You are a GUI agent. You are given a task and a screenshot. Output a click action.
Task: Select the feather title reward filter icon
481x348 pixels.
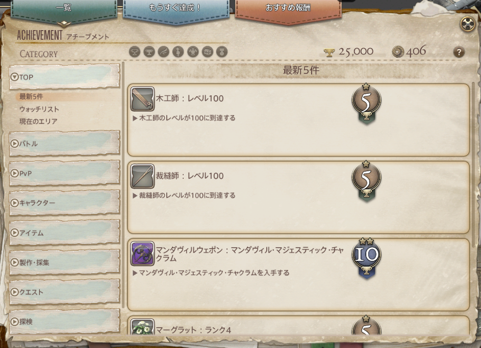(164, 52)
